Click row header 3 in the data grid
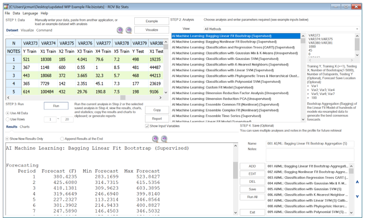This screenshot has height=221, width=366. pos(14,76)
